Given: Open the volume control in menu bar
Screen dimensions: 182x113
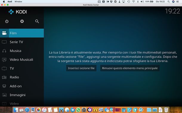Looking at the screenshot, I should point(142,1).
